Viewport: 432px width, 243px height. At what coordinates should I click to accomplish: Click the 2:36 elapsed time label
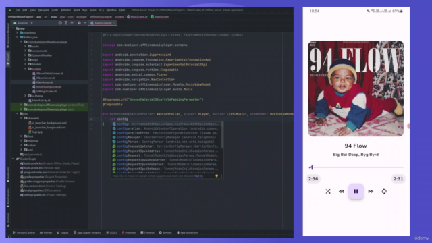pos(313,178)
